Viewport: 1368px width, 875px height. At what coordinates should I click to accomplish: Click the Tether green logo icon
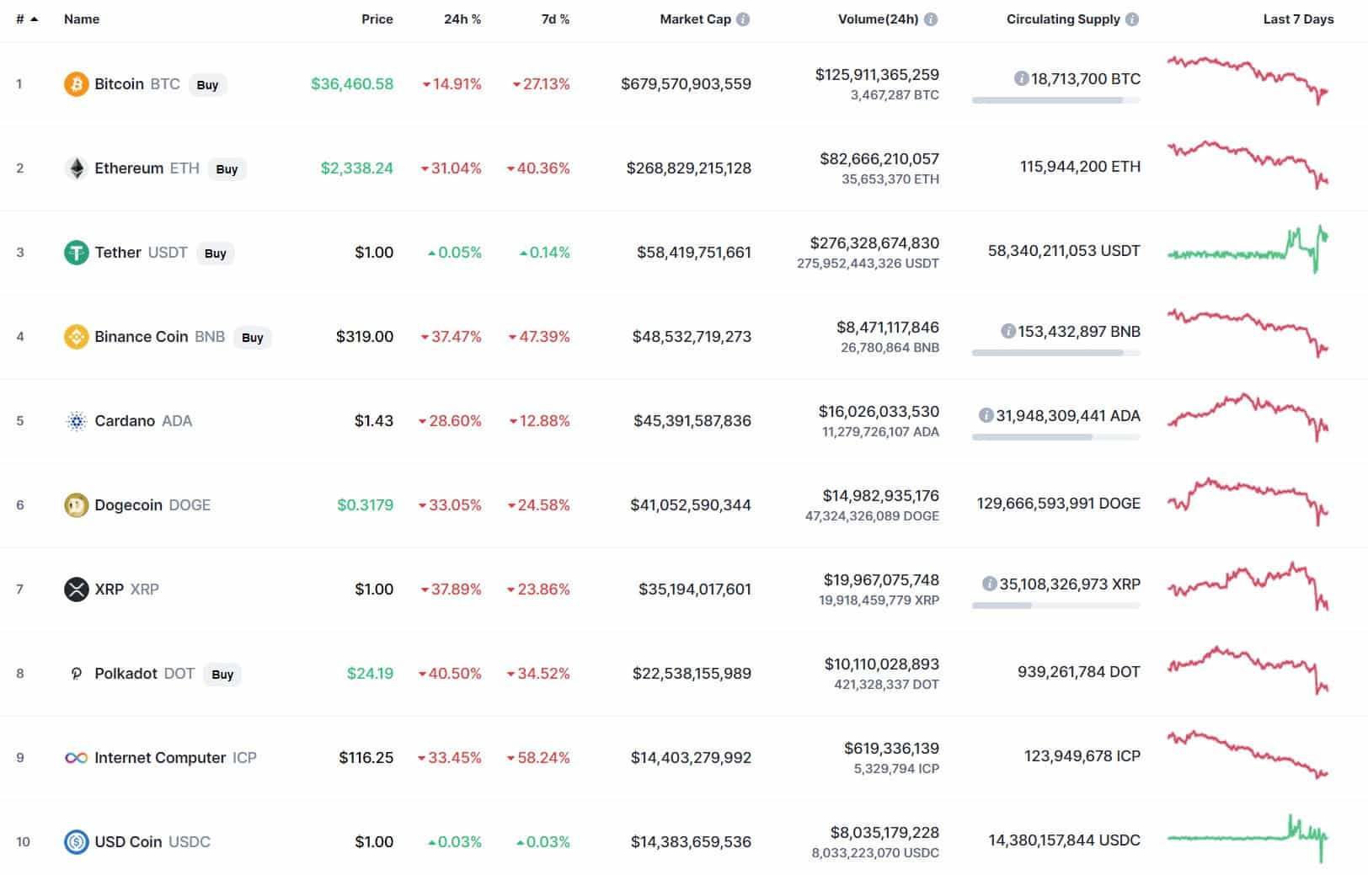[x=76, y=253]
